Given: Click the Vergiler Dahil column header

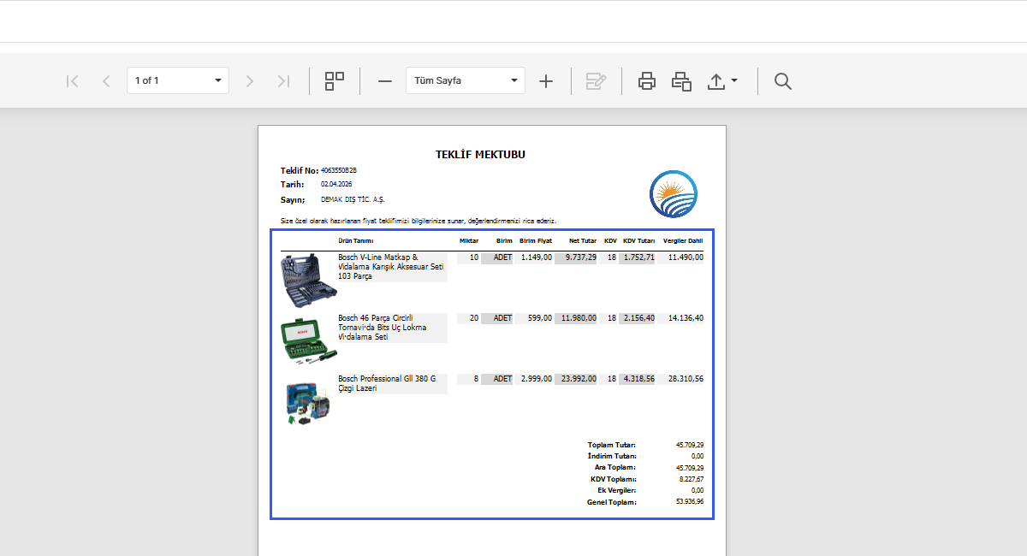Looking at the screenshot, I should click(x=683, y=241).
